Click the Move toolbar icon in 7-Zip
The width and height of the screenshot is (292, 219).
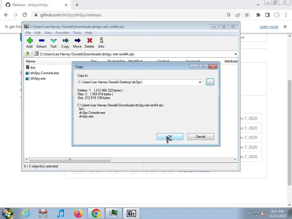coord(77,43)
